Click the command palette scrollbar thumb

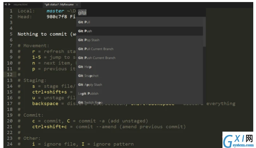204,32
